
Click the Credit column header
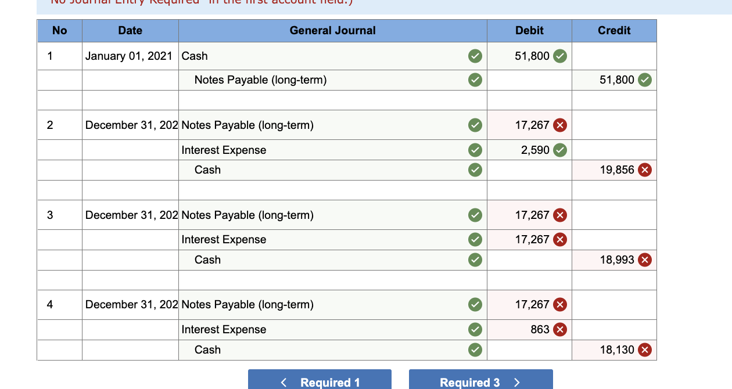tap(614, 31)
